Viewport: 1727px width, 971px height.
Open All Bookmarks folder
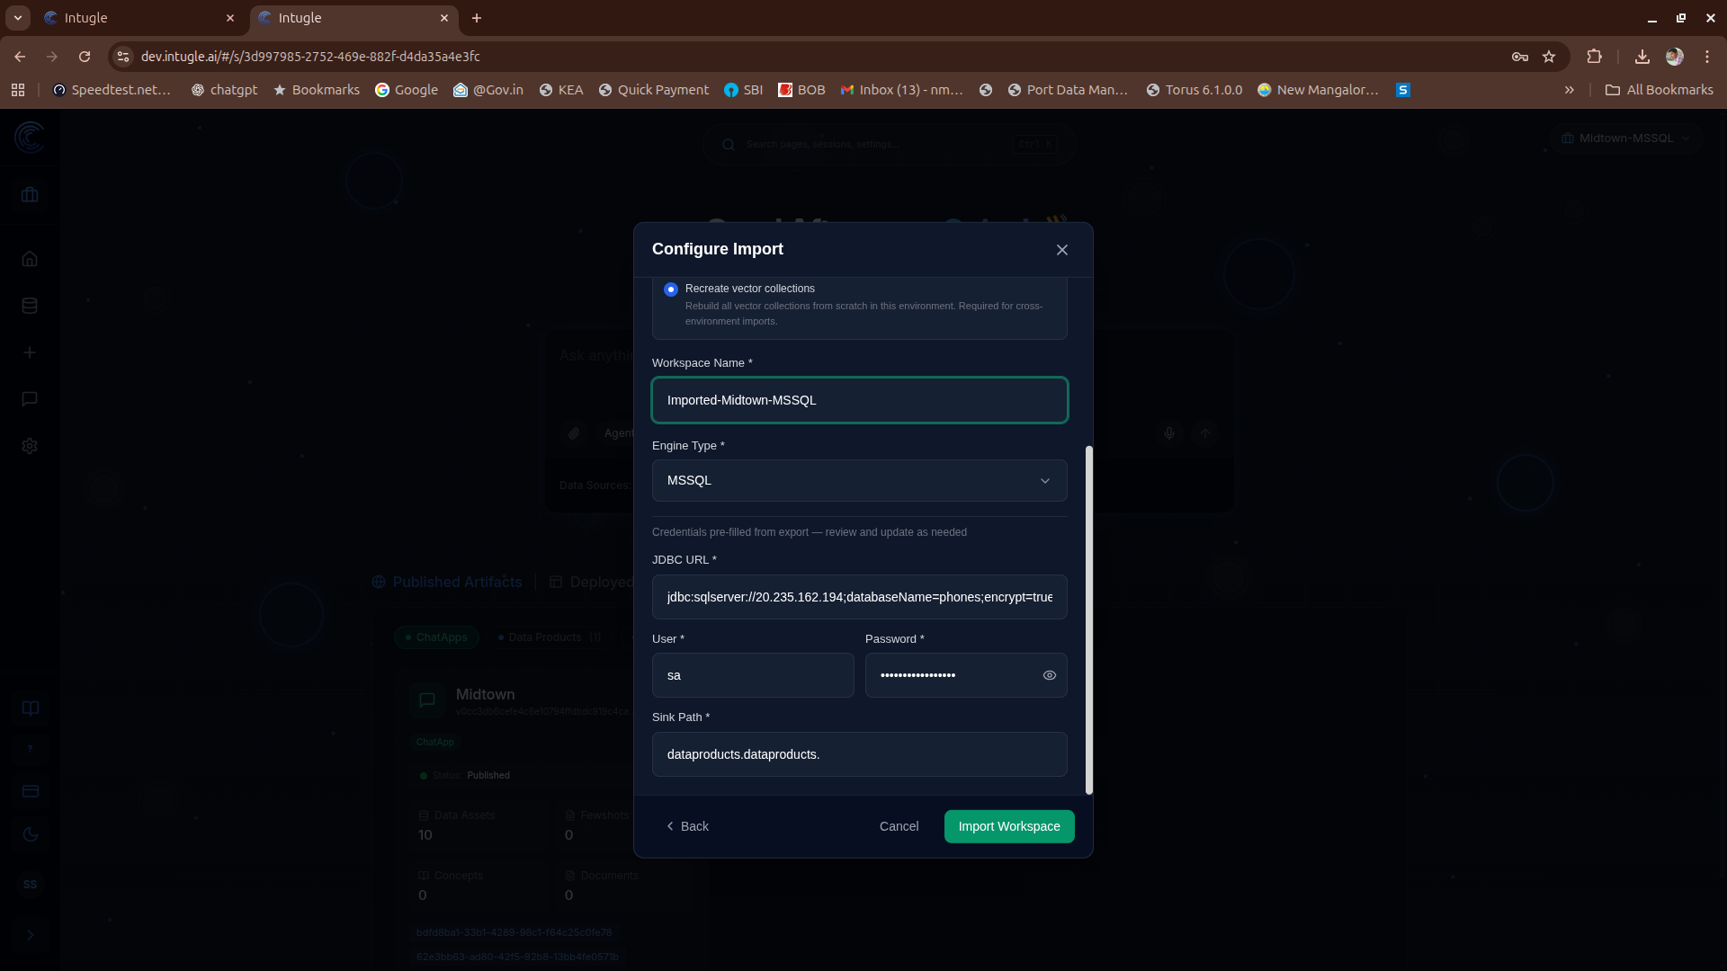[x=1660, y=90]
